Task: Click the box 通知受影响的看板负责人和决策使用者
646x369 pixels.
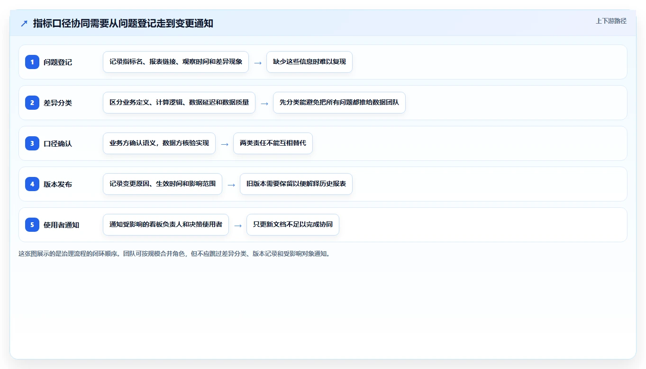Action: coord(166,225)
